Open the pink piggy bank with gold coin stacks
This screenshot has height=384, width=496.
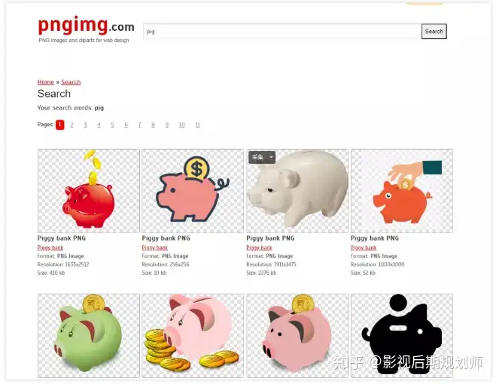click(193, 335)
